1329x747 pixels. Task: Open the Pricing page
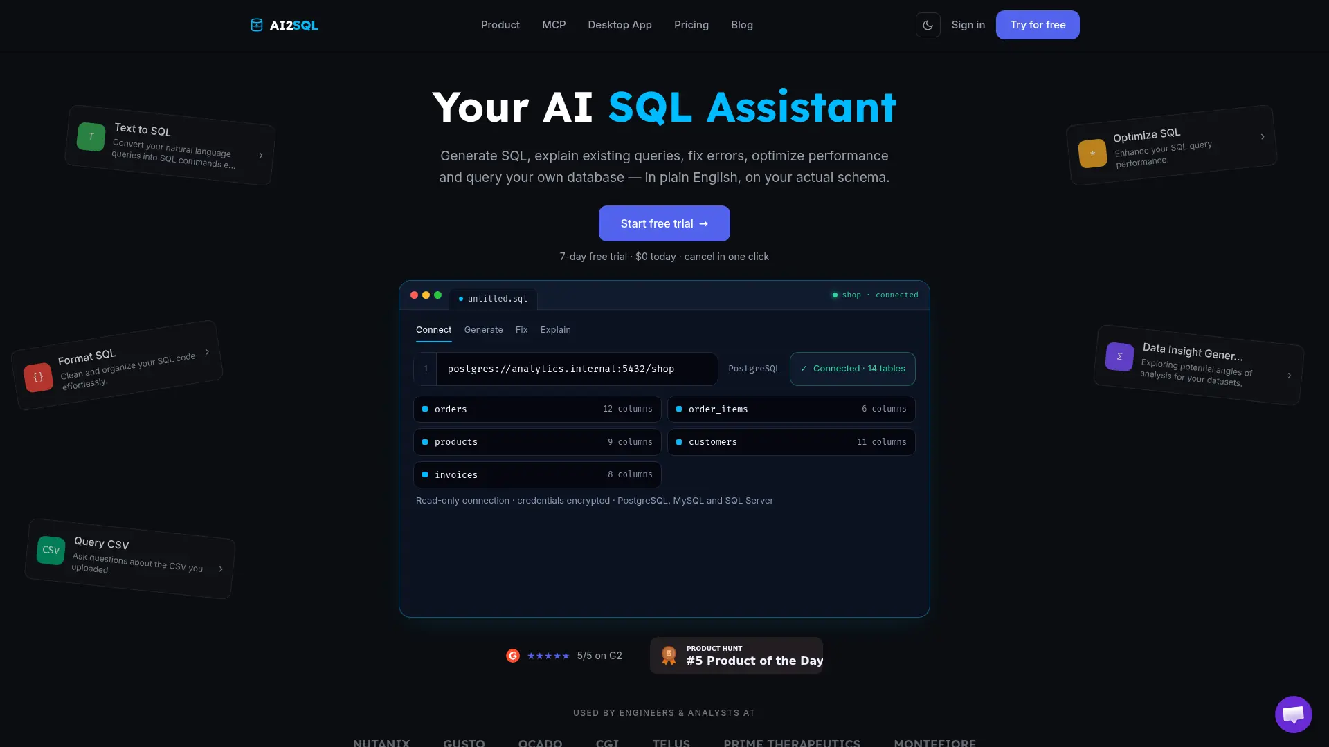(691, 25)
